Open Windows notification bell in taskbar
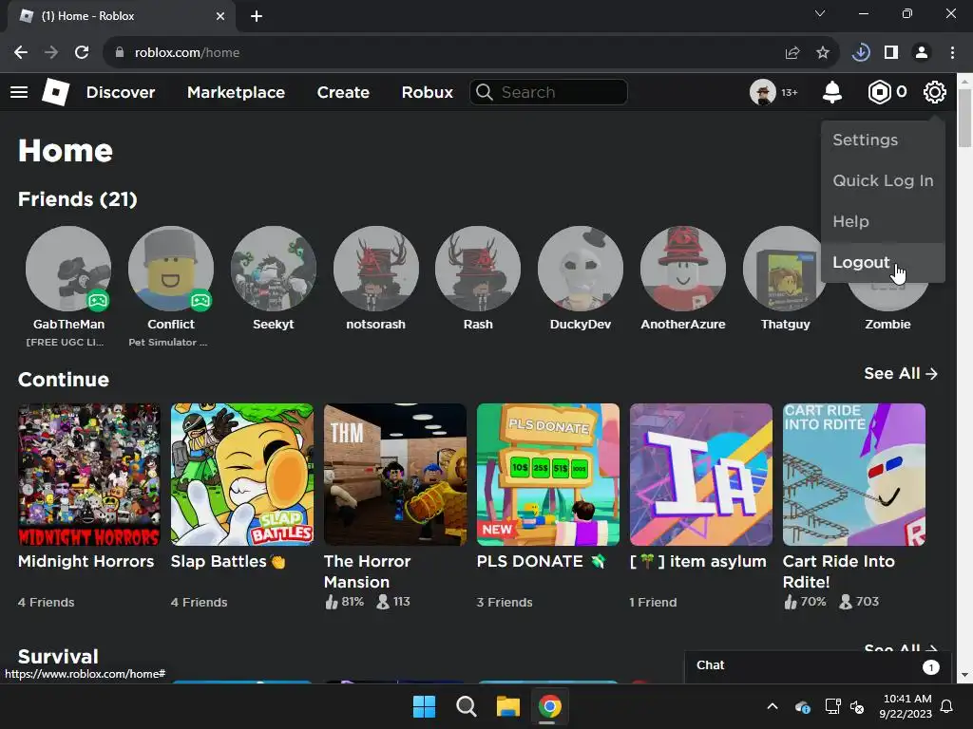The height and width of the screenshot is (729, 973). point(947,706)
